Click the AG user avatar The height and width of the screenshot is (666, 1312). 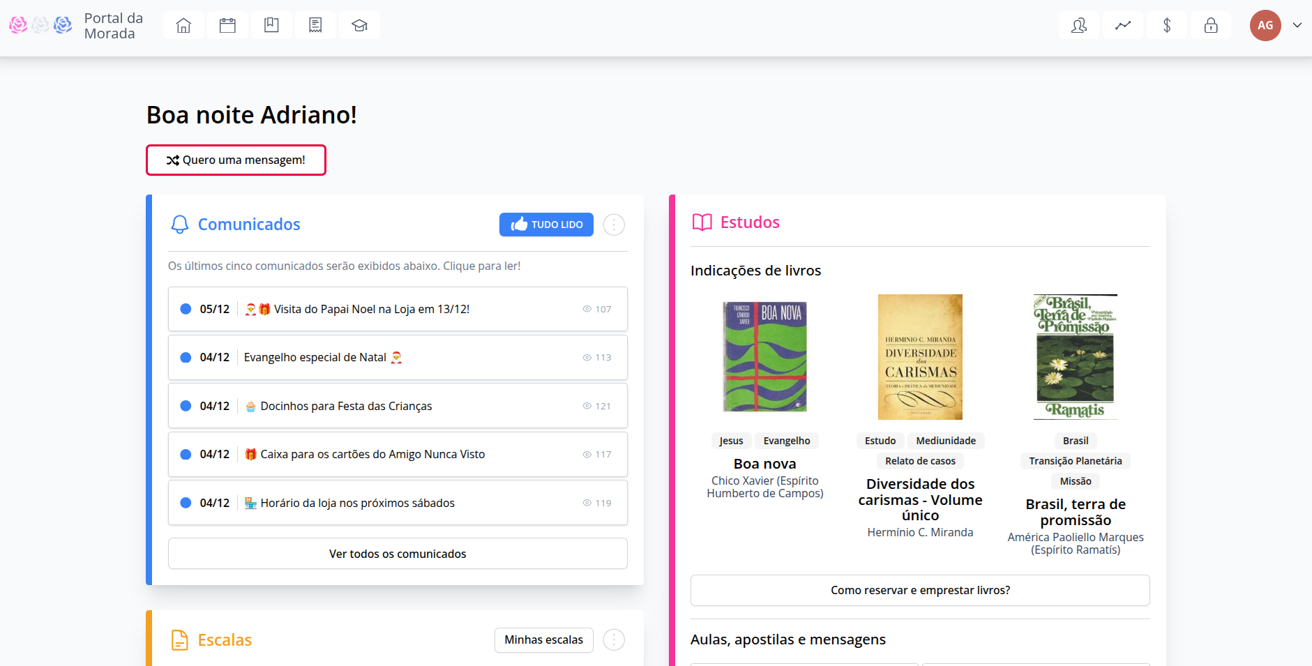(1265, 26)
